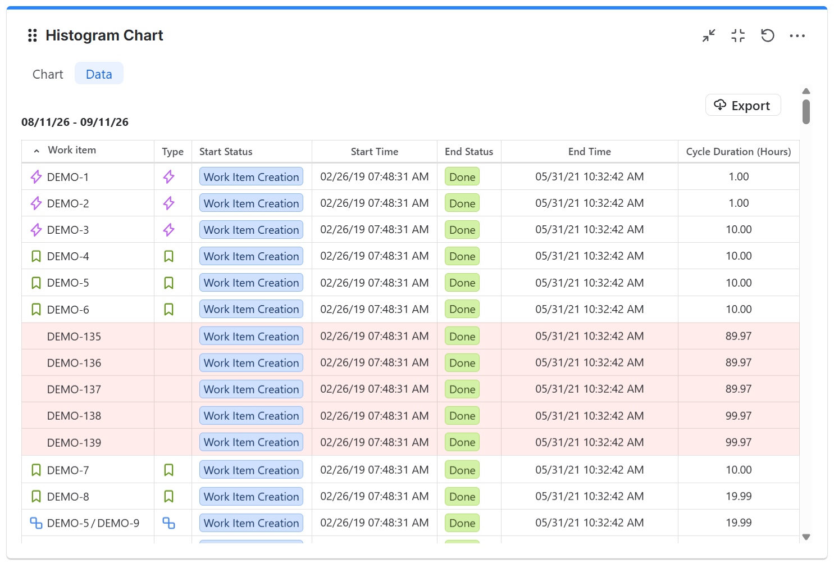Click cycle duration 99.97 in DEMO-138 row
This screenshot has width=834, height=567.
pos(739,416)
